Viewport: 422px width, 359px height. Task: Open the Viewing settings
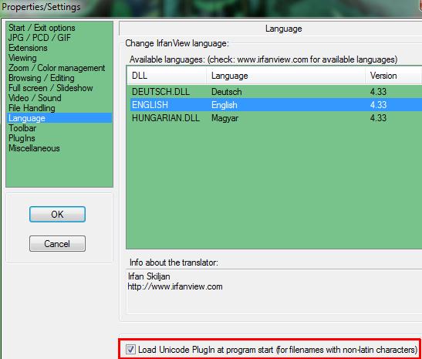pyautogui.click(x=22, y=58)
